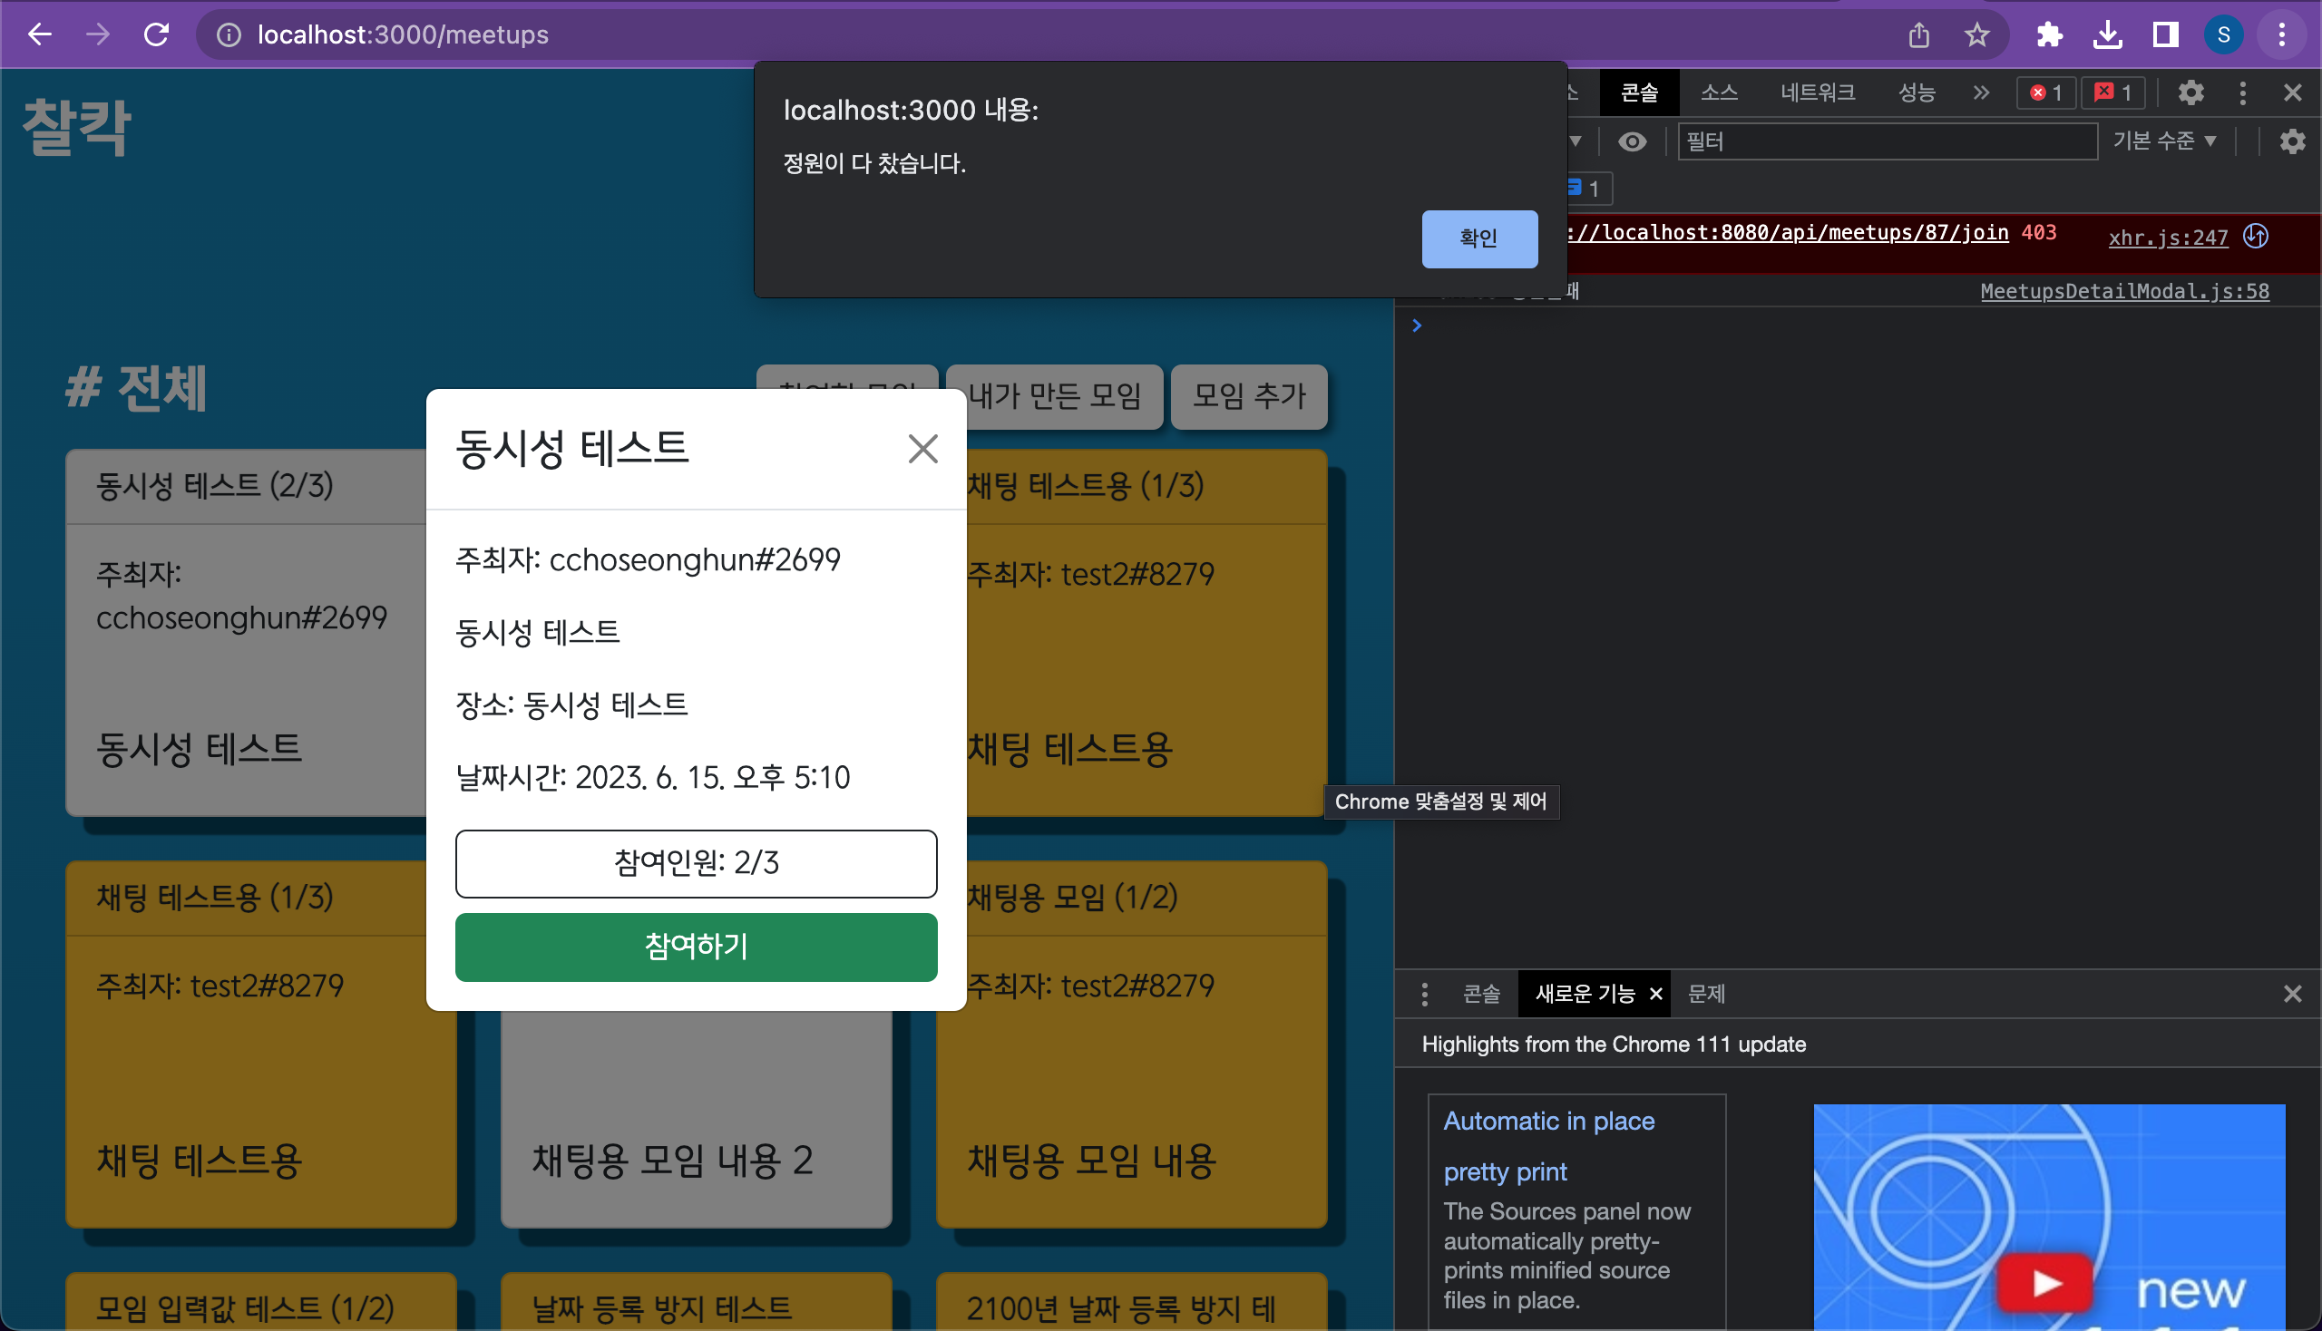This screenshot has width=2322, height=1331.
Task: Bookmark this page with star icon
Action: [x=1976, y=34]
